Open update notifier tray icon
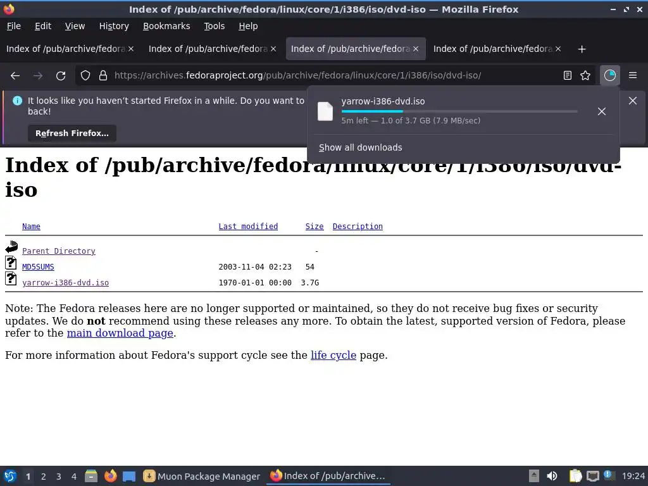Screen dimensions: 648x486 [609, 475]
